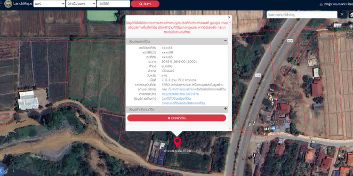Image resolution: width=353 pixels, height=176 pixels.
Task: Click the login/register link with lock icon
Action: point(336,4)
